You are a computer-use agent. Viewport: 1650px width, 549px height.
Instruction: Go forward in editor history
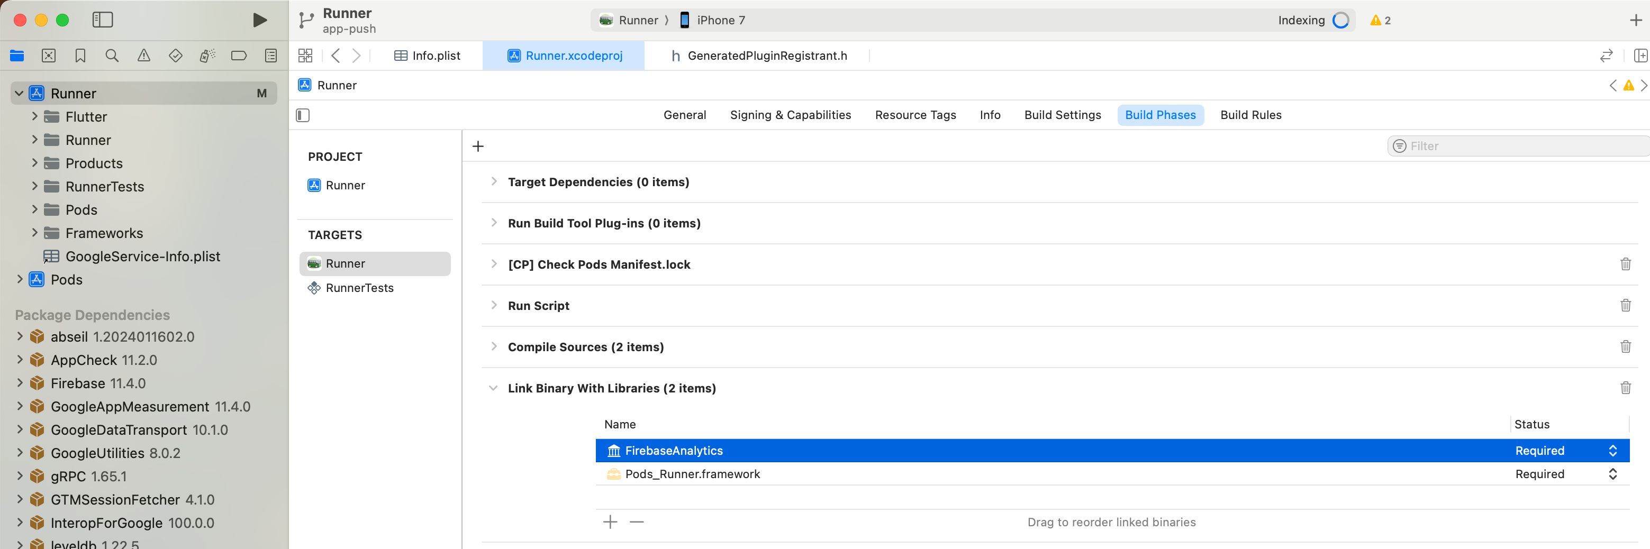point(357,56)
